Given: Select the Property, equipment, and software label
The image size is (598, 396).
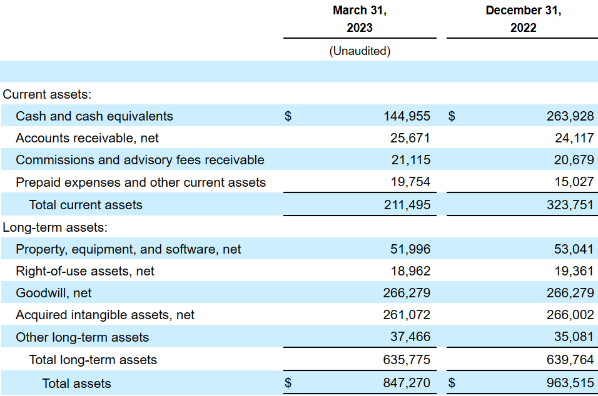Looking at the screenshot, I should [x=128, y=249].
